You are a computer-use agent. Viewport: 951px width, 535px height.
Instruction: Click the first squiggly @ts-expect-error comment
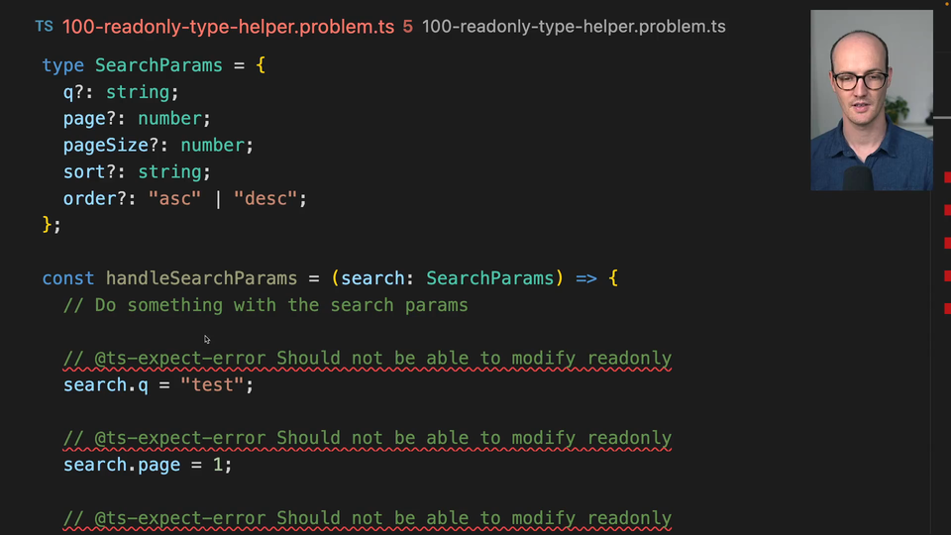point(367,358)
